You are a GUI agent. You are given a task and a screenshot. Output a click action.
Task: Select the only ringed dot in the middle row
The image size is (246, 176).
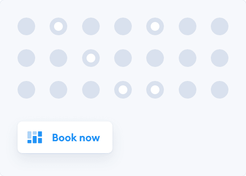(91, 58)
